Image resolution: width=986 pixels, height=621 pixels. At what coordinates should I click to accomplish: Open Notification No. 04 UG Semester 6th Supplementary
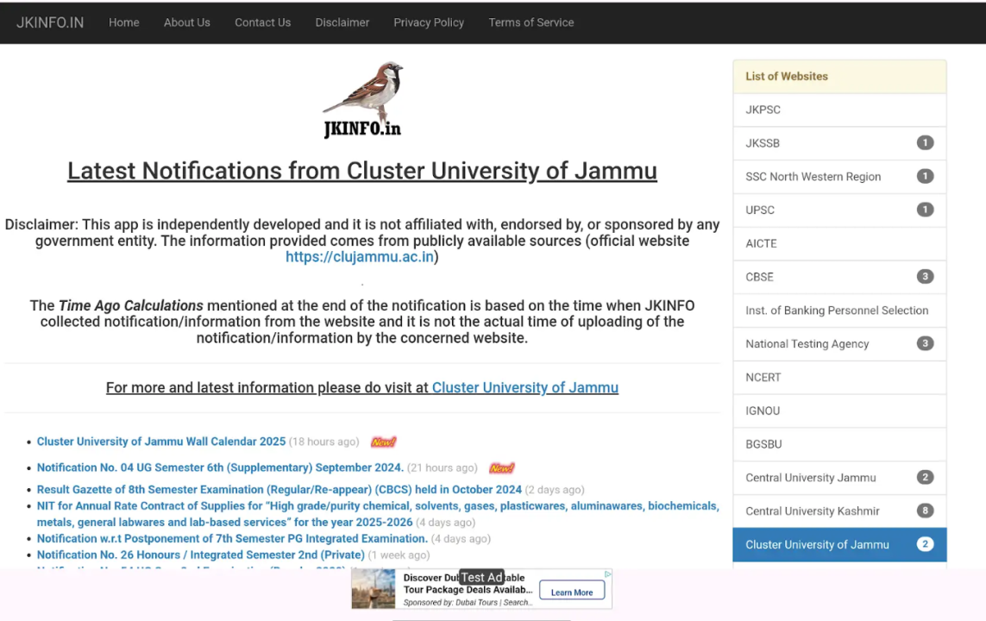220,467
